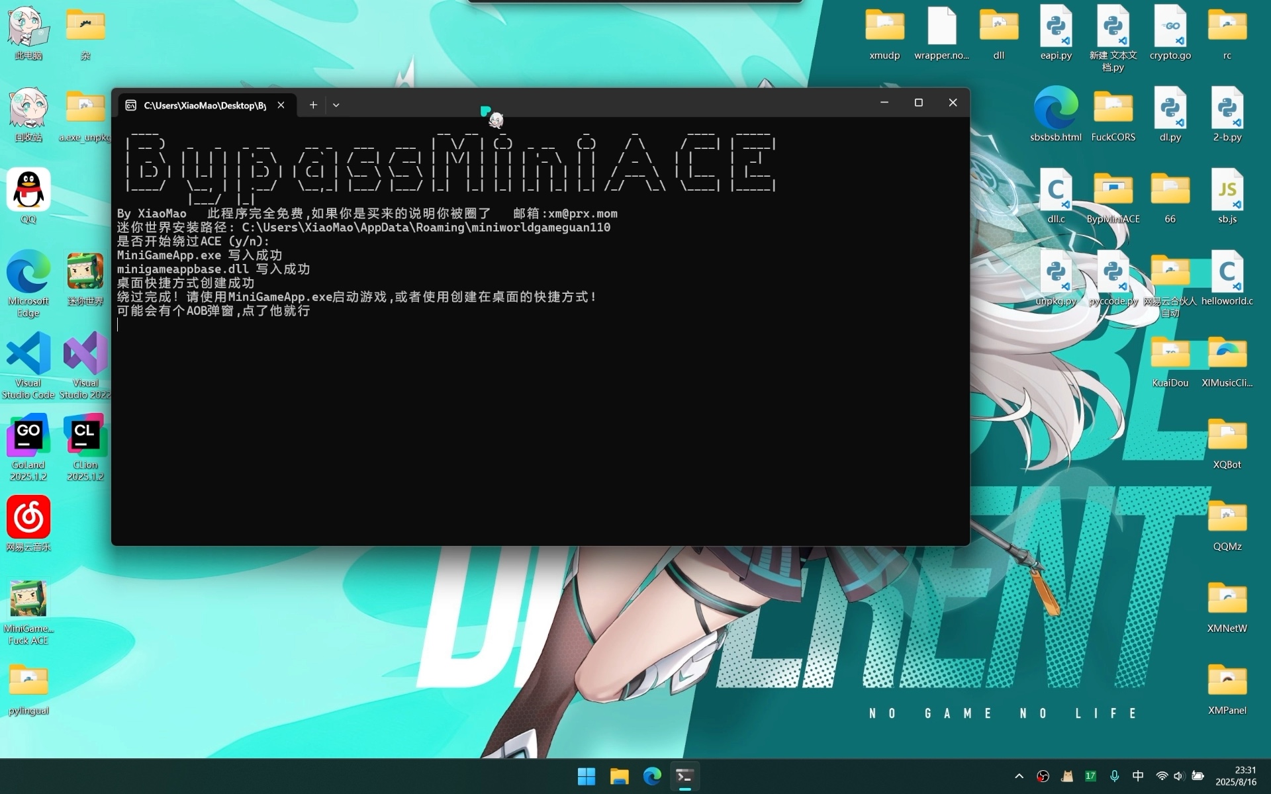Image resolution: width=1271 pixels, height=794 pixels.
Task: Open the a.exe_unpkg folder
Action: point(85,114)
